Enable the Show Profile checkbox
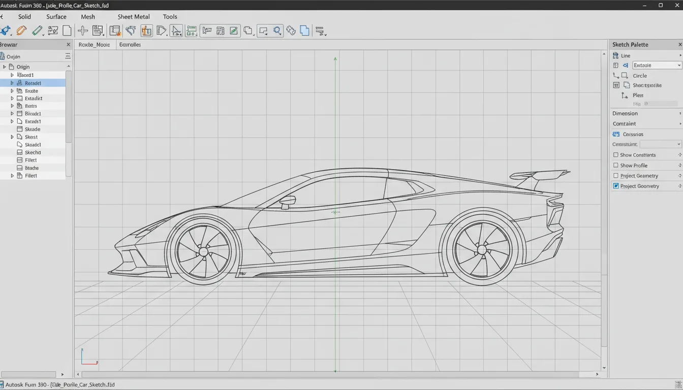Screen dimensions: 683x390 coord(616,165)
